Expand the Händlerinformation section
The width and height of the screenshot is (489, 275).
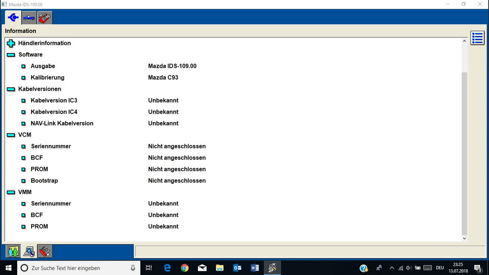pos(11,43)
